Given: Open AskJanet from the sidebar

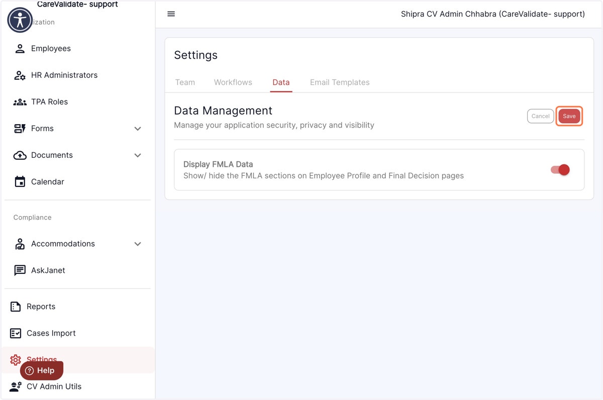Looking at the screenshot, I should (48, 270).
